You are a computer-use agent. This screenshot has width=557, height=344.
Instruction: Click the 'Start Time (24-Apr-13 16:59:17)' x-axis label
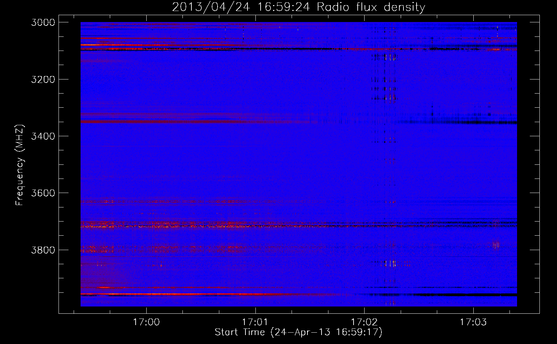click(298, 332)
